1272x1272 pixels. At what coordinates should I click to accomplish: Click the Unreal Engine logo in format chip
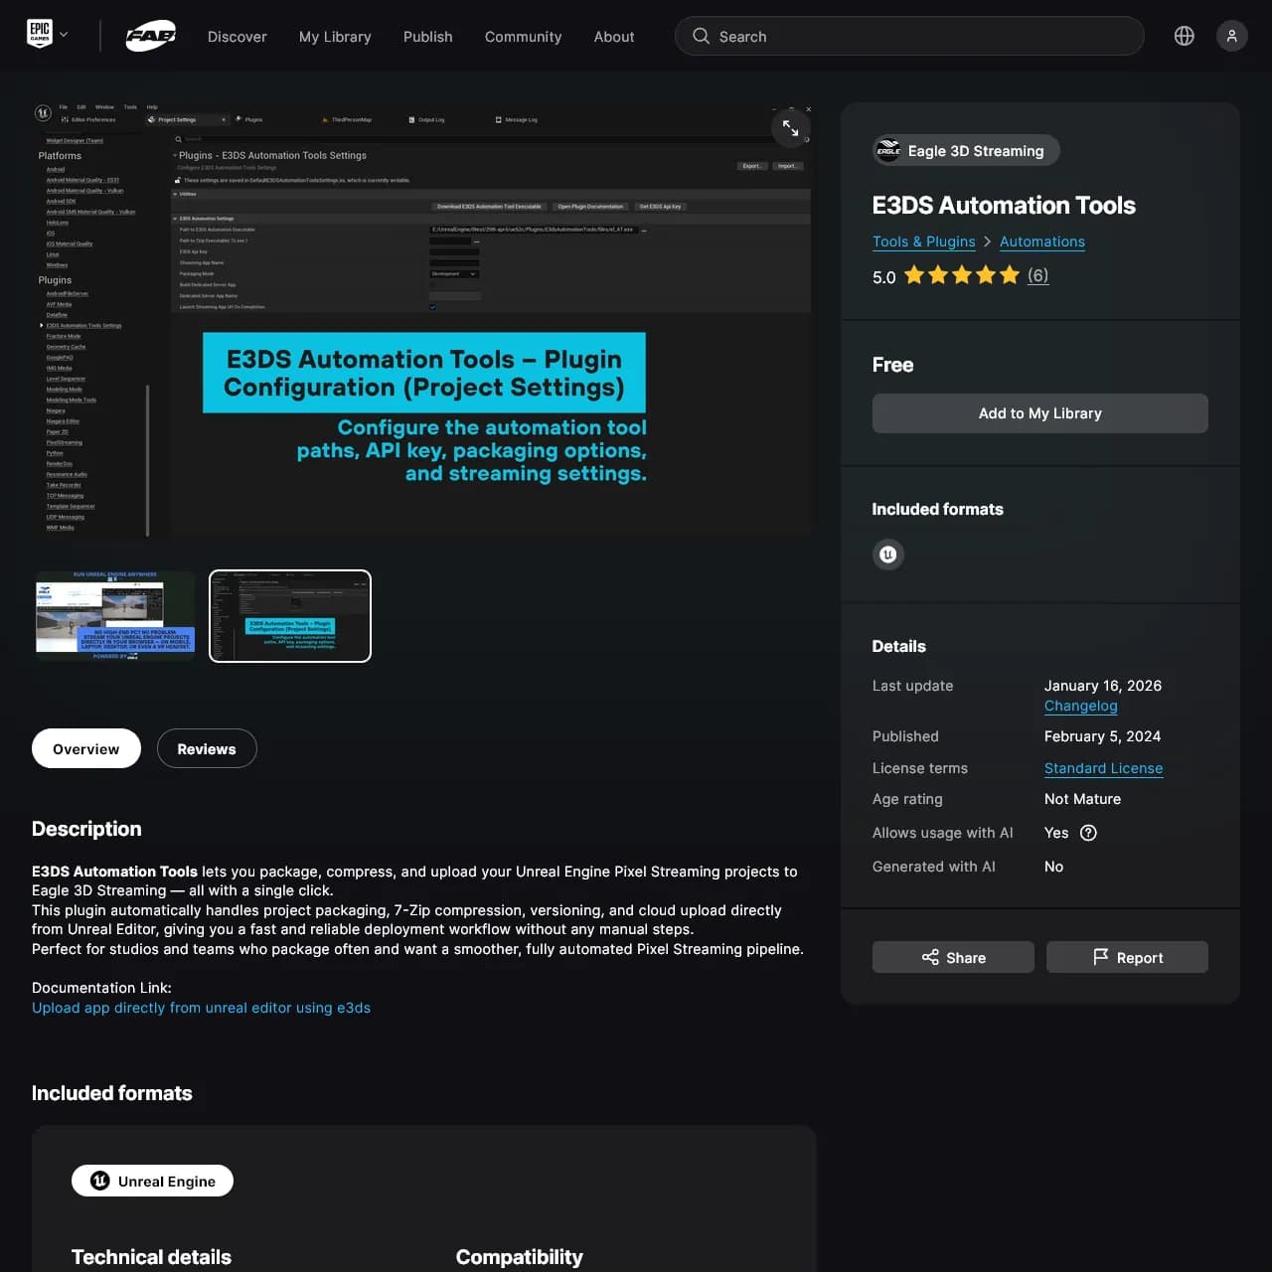pos(100,1181)
